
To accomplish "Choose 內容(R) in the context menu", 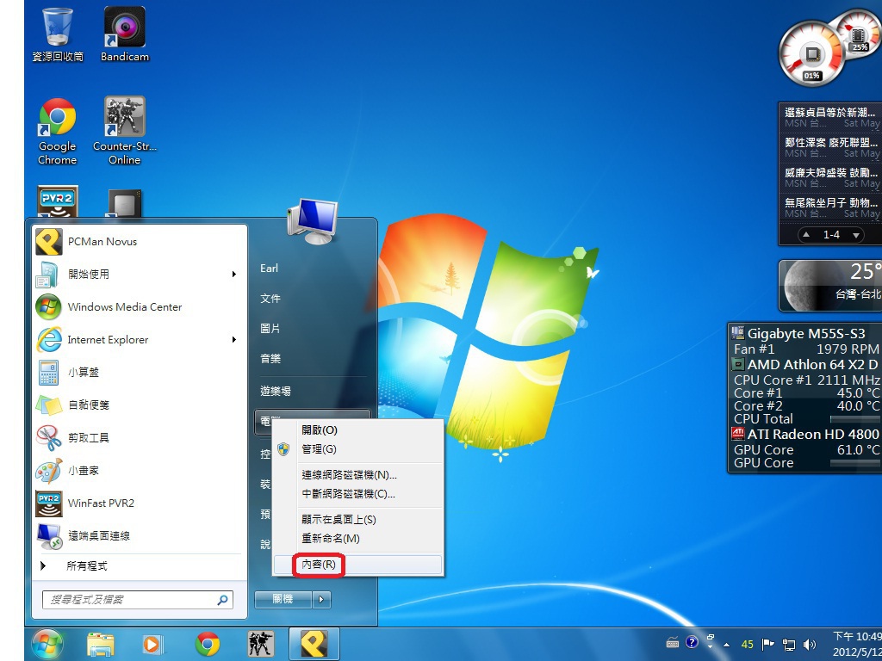I will (x=357, y=565).
